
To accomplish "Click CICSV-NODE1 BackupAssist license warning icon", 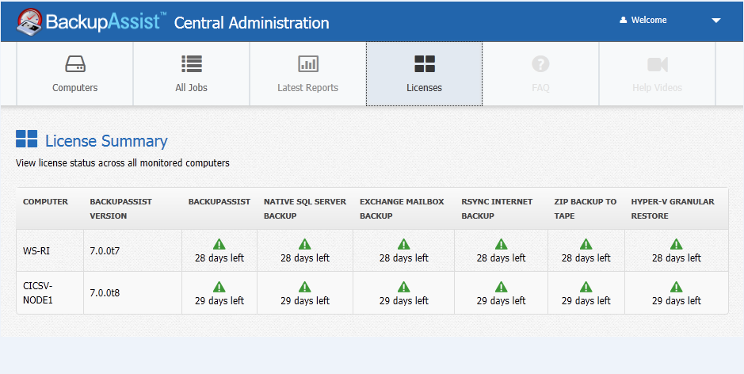I will [x=219, y=287].
